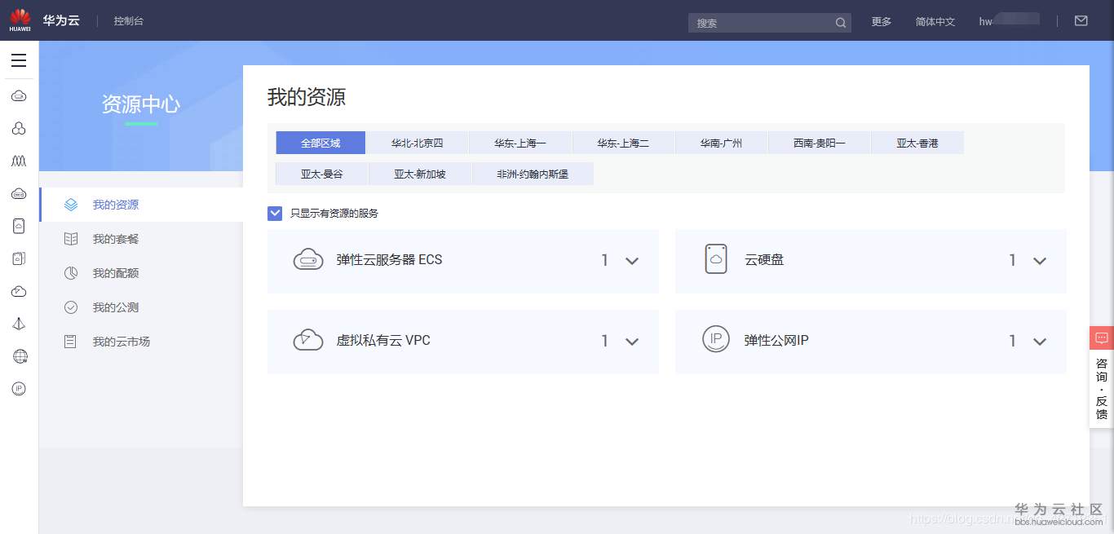The image size is (1114, 534).
Task: Click the bare metal server sidebar icon
Action: [x=19, y=193]
